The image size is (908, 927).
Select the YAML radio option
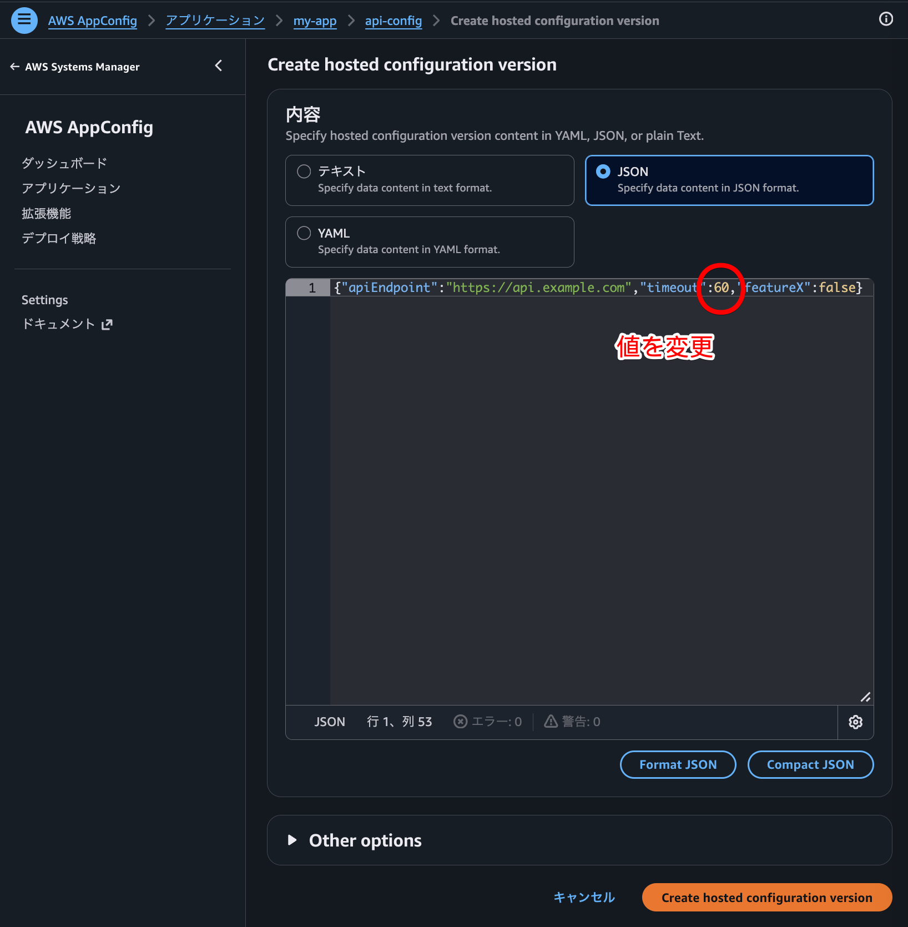(x=304, y=233)
